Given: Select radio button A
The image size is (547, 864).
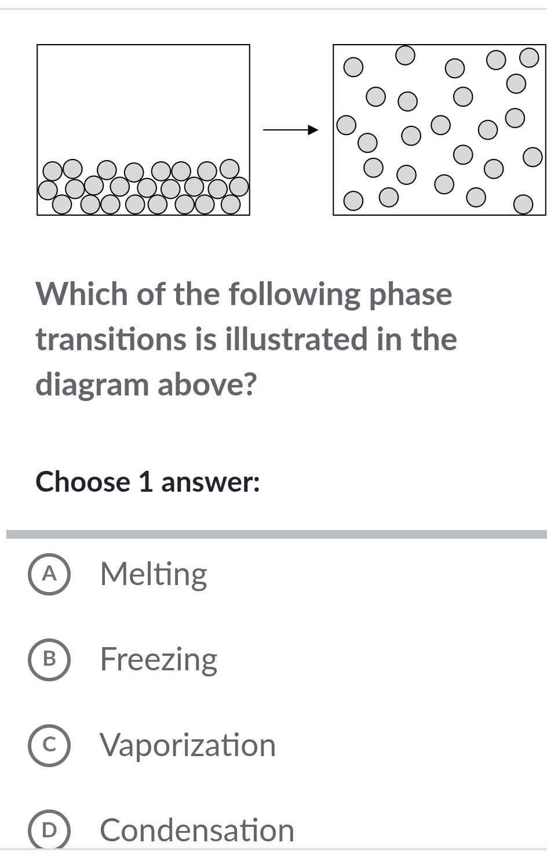Looking at the screenshot, I should click(49, 574).
